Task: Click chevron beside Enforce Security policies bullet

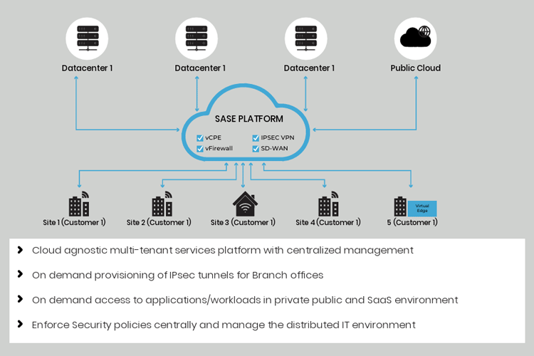Action: [x=20, y=324]
